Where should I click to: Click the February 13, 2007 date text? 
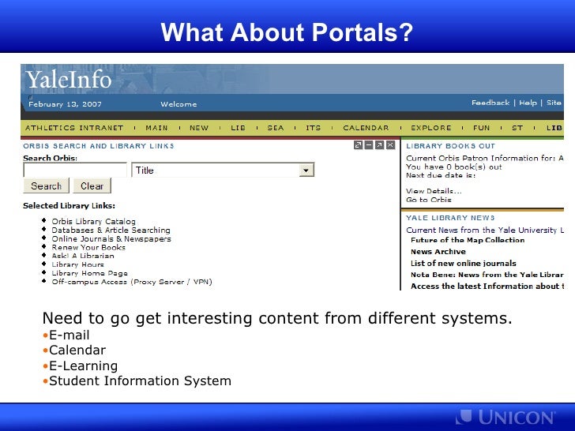[x=65, y=104]
